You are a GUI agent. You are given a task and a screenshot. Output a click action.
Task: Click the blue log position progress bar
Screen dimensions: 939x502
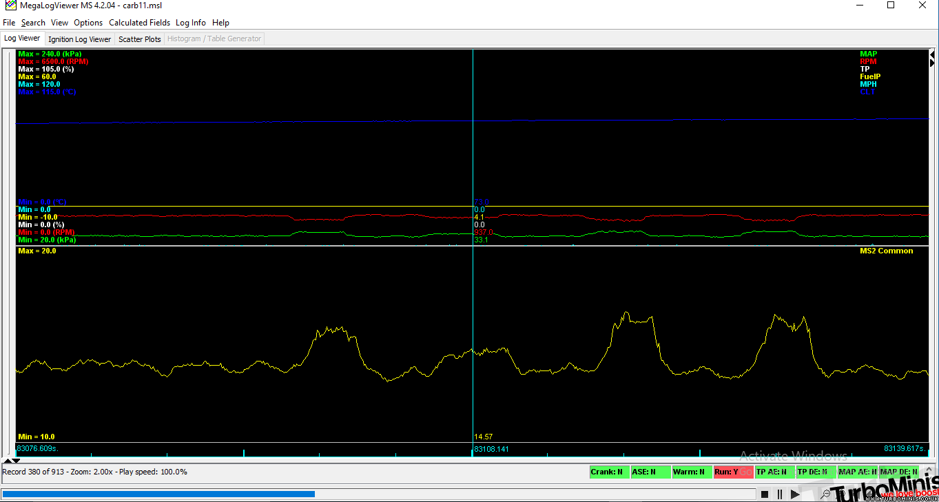[x=158, y=494]
